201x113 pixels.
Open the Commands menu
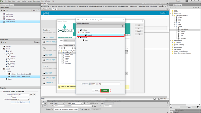point(36,1)
